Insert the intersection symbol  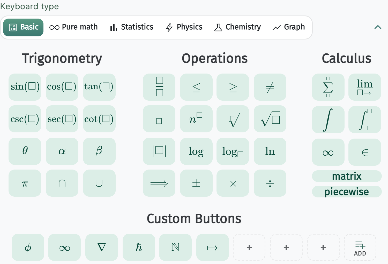click(62, 183)
